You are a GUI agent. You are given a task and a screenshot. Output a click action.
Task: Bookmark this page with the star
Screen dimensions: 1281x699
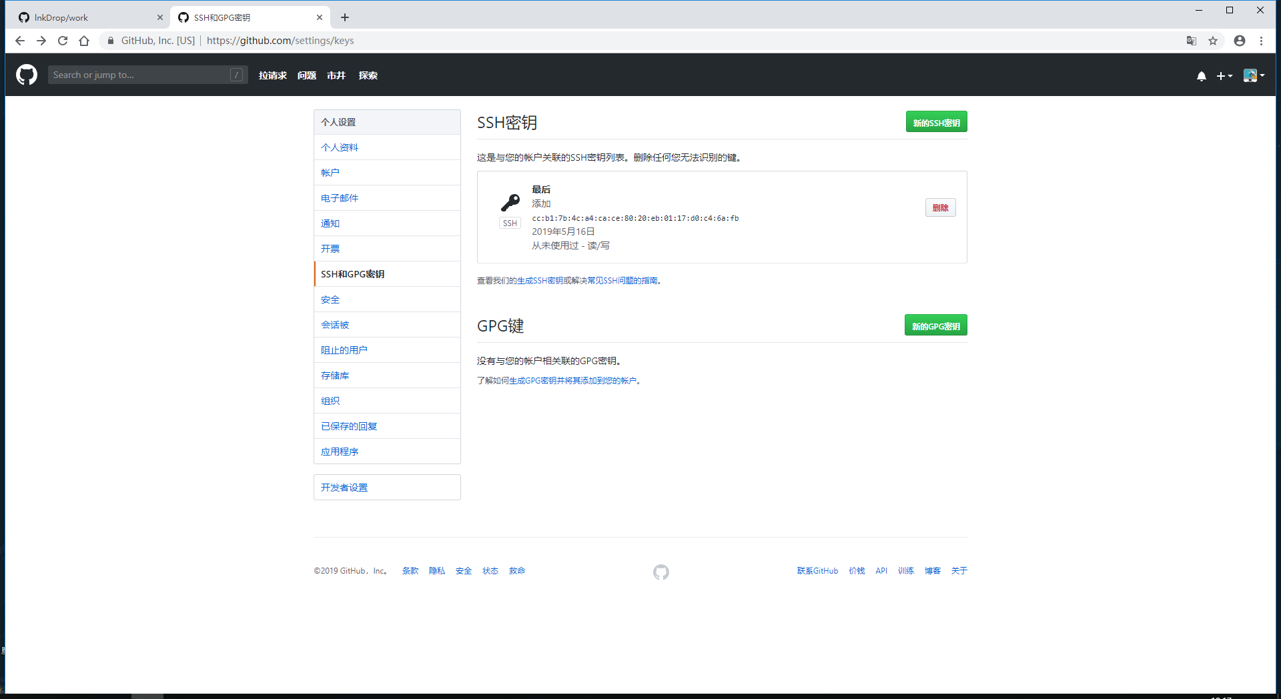pyautogui.click(x=1213, y=41)
